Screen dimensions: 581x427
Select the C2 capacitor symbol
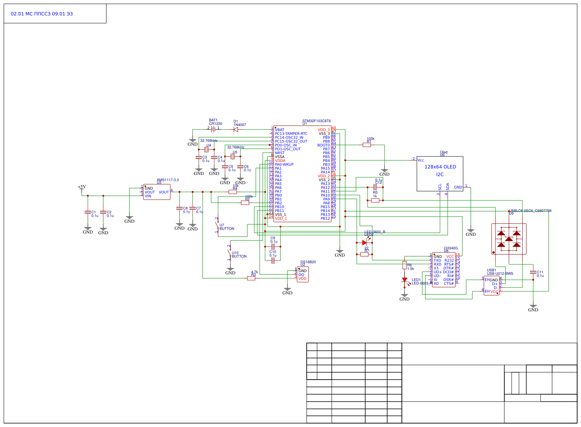coord(103,212)
